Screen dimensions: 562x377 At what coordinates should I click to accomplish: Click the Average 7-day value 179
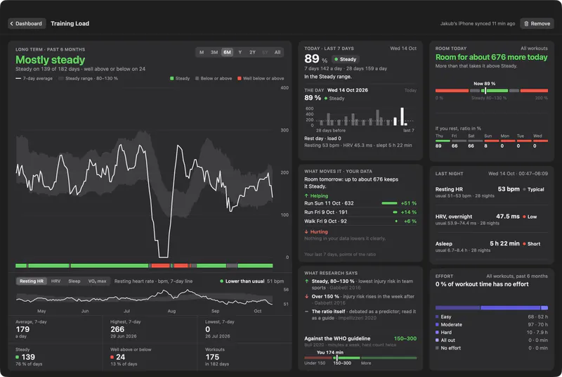click(22, 329)
